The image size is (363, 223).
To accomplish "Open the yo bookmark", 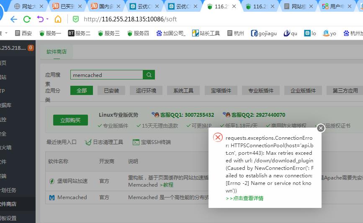I will [x=330, y=33].
